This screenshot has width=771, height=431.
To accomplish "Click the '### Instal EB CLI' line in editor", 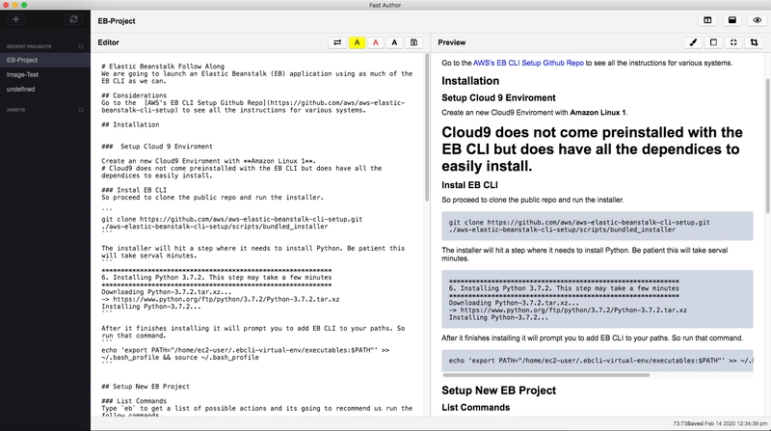I will (134, 190).
